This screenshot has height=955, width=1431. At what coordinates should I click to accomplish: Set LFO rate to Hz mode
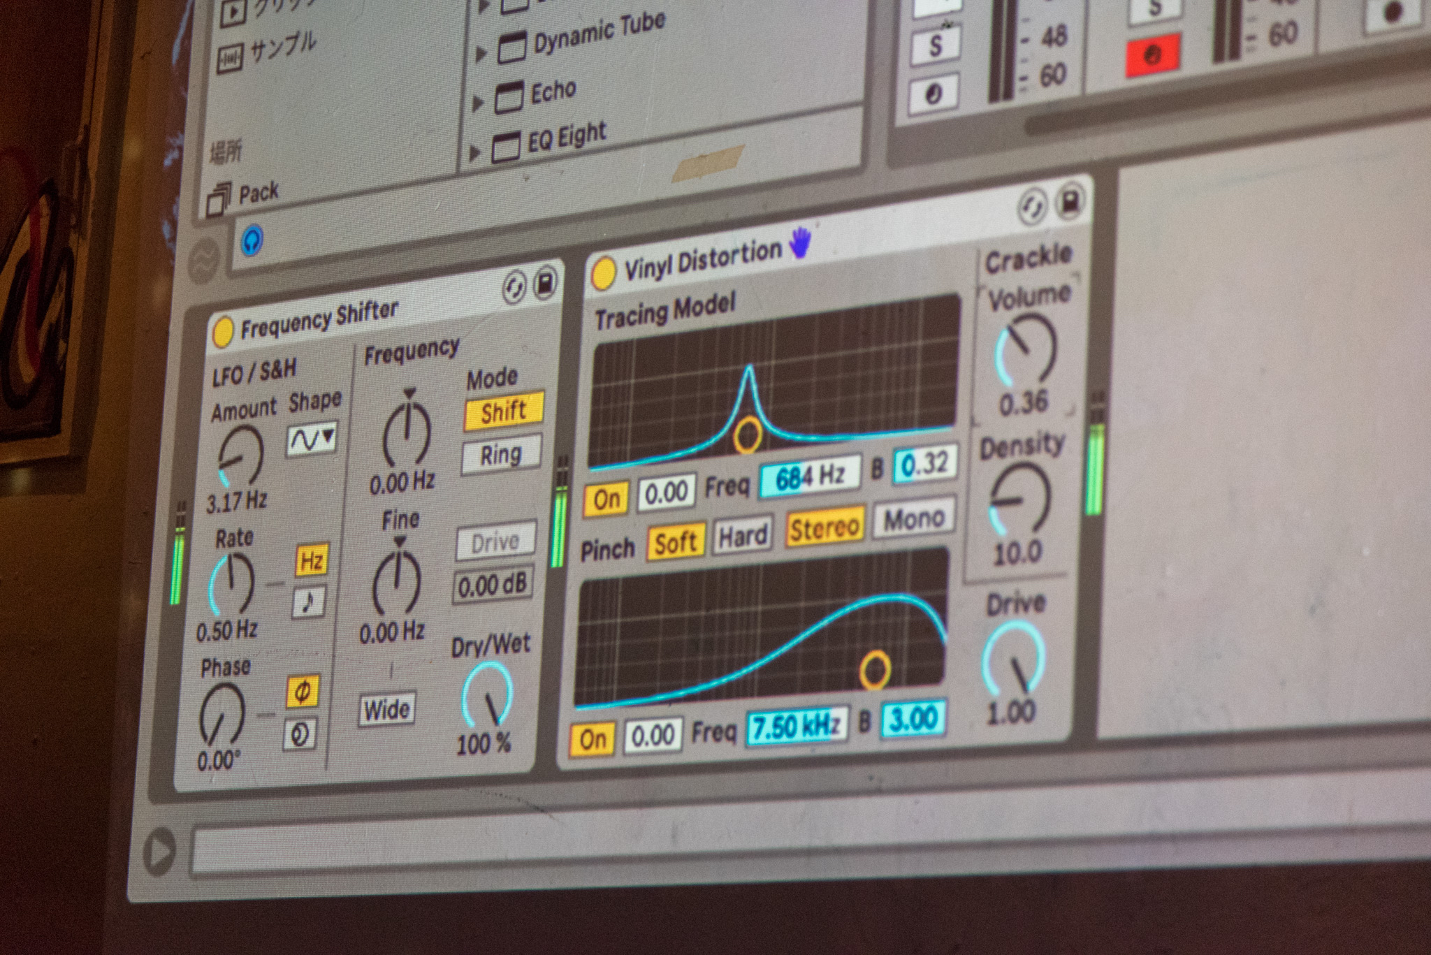[x=312, y=561]
